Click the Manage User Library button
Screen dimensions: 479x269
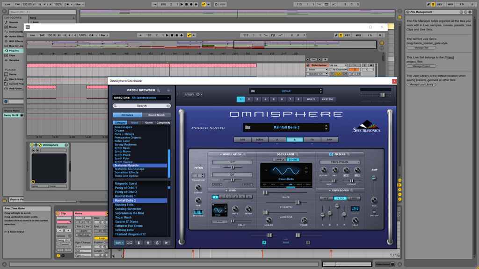tap(421, 85)
